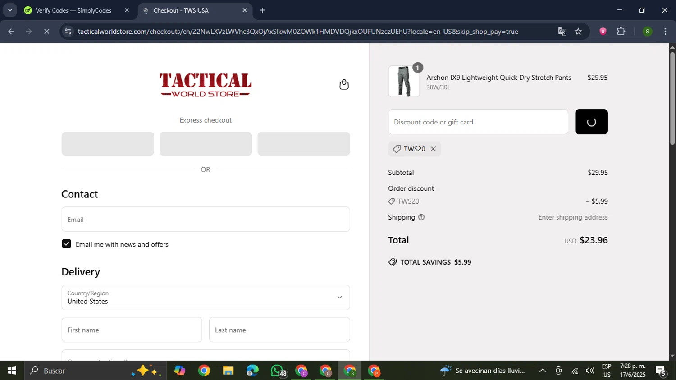Open the tab search dropdown

(10, 10)
